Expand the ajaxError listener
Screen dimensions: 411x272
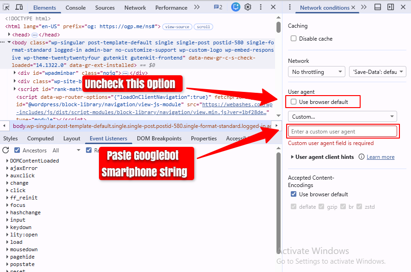(7, 168)
